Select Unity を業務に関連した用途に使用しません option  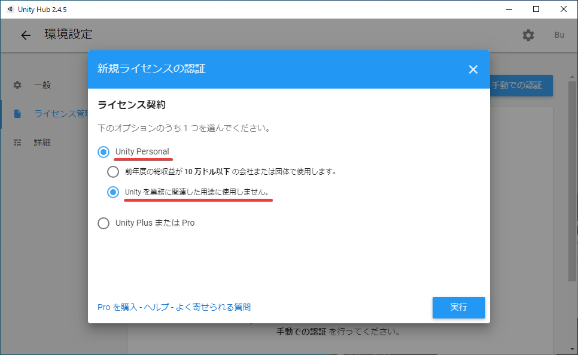point(113,191)
